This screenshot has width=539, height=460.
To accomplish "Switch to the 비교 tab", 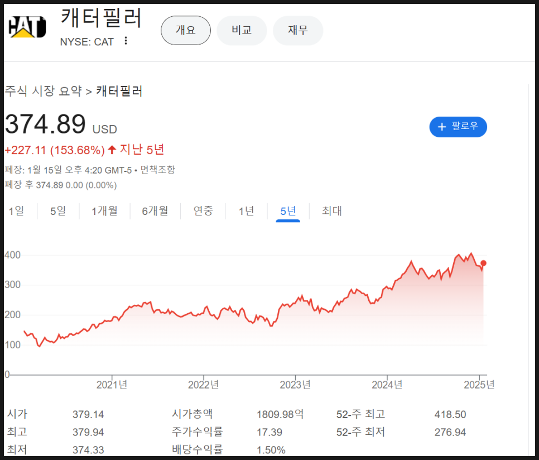I will point(242,30).
